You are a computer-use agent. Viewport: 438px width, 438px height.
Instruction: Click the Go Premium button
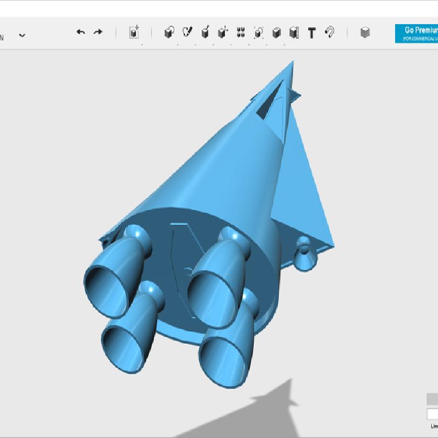pos(417,33)
